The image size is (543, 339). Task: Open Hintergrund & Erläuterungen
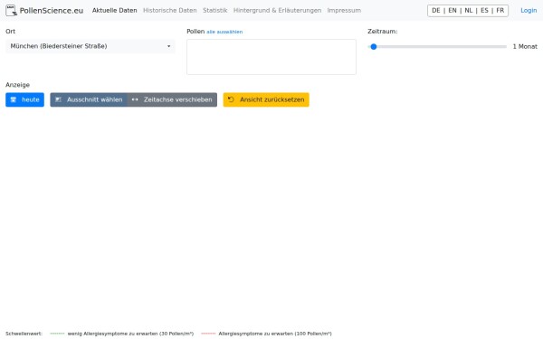pos(278,10)
